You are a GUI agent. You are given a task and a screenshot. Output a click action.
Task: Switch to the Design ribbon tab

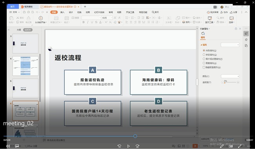[71, 13]
